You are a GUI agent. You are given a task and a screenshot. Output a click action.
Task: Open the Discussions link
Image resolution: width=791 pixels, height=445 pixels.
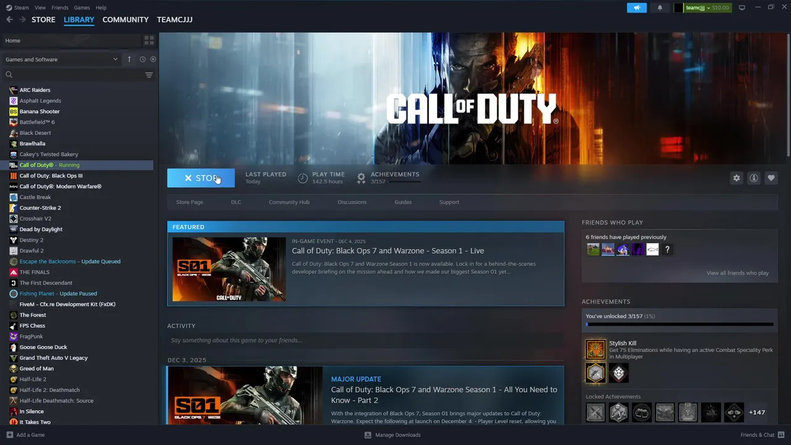(352, 202)
